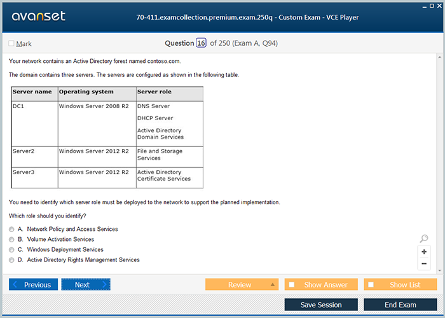
Task: Click the scrollbar down arrow
Action: click(x=440, y=270)
